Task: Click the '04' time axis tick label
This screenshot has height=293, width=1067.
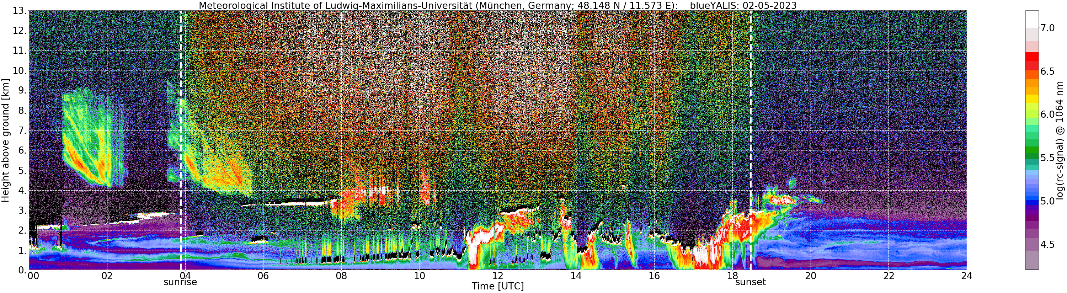Action: click(185, 276)
